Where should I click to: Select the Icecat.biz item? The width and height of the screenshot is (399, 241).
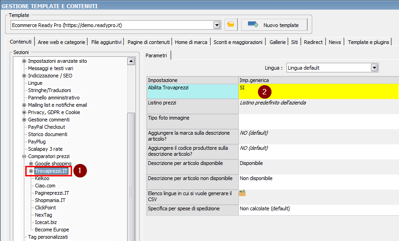coord(46,223)
